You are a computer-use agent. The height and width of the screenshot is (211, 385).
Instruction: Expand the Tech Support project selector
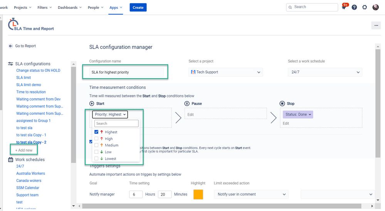point(225,72)
